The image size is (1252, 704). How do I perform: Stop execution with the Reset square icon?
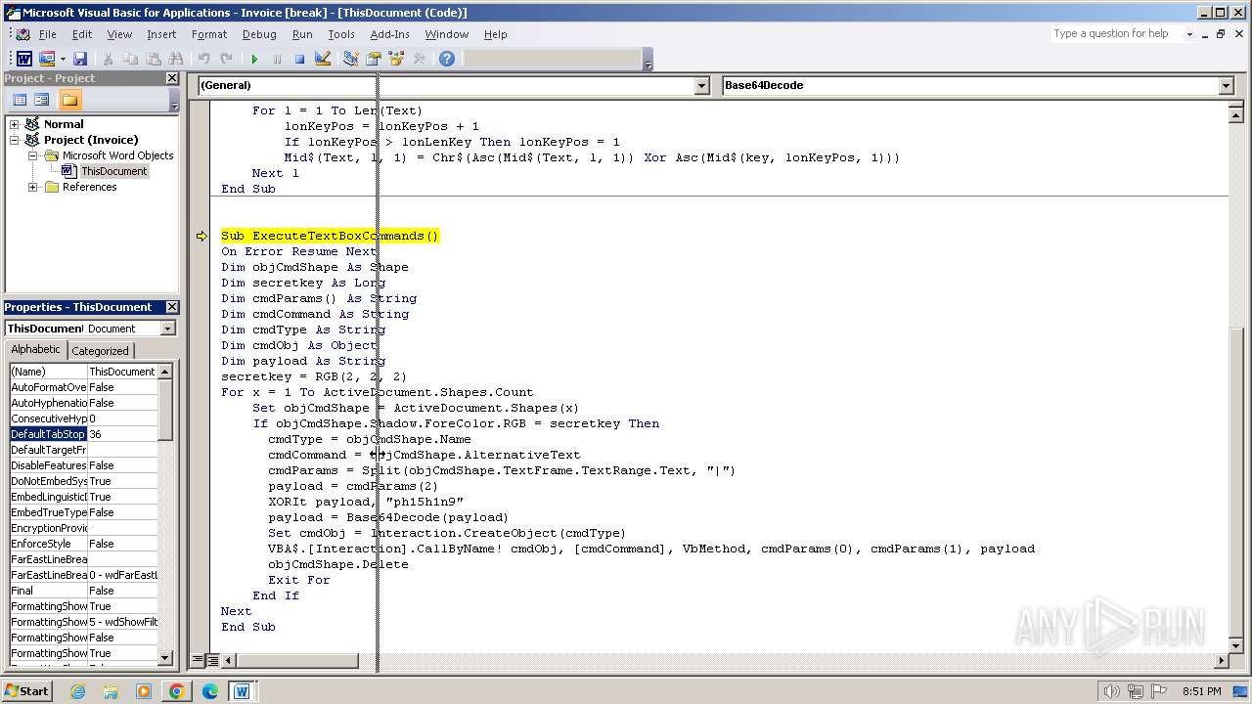pos(299,60)
